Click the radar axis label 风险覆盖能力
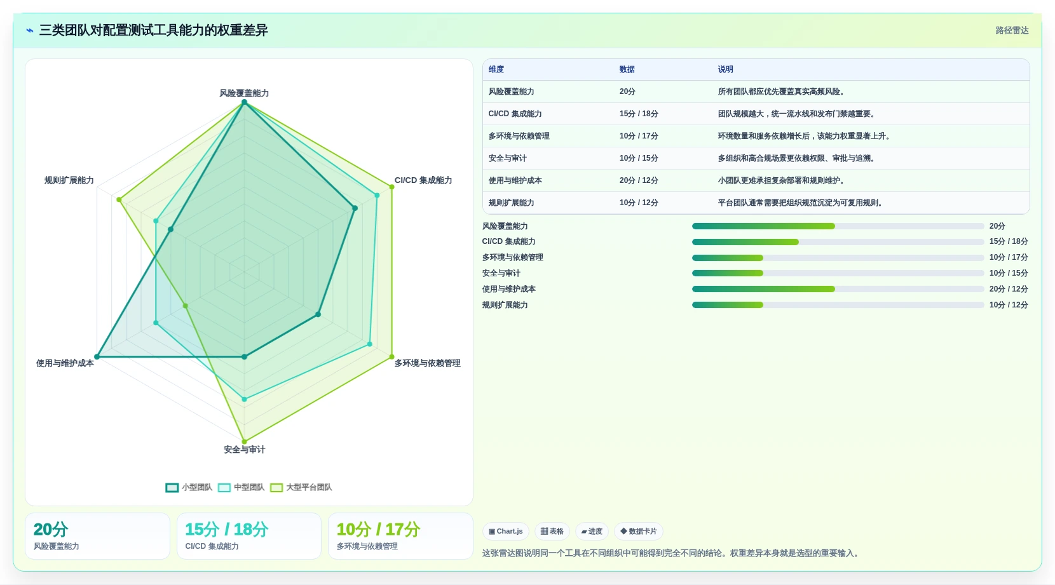The width and height of the screenshot is (1055, 585). point(244,93)
